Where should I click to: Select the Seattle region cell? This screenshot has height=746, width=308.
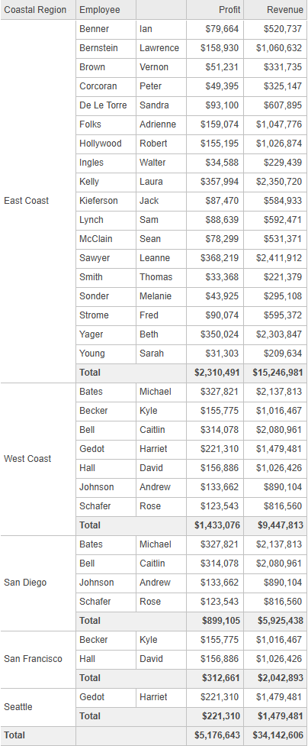click(x=38, y=707)
